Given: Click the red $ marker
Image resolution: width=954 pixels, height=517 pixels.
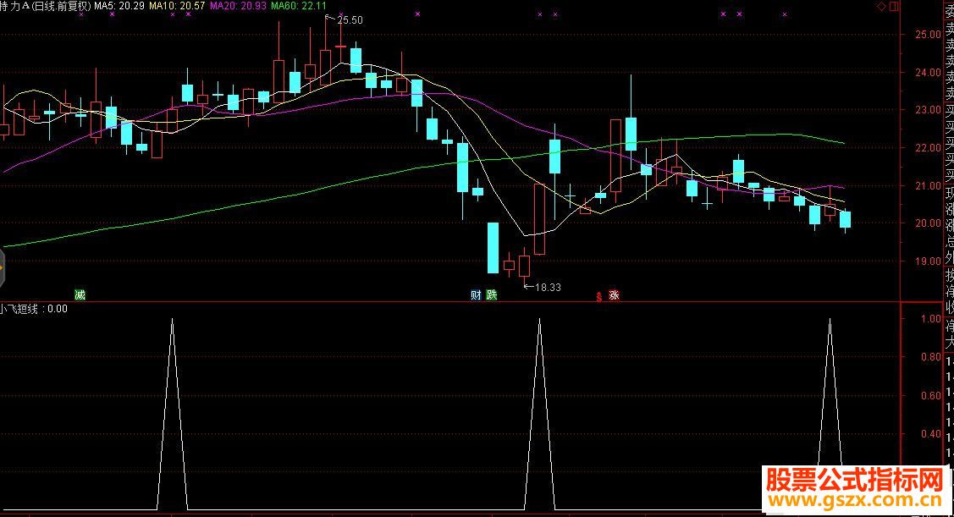Looking at the screenshot, I should pyautogui.click(x=598, y=296).
